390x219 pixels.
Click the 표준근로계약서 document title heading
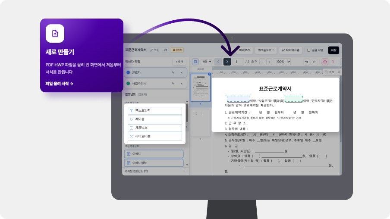click(x=275, y=89)
